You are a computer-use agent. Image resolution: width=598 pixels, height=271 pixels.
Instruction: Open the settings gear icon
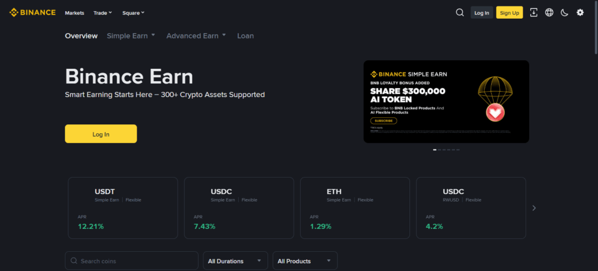(580, 13)
